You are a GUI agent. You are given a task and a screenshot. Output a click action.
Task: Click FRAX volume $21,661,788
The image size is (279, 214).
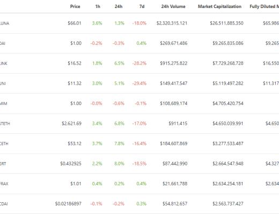[x=175, y=184]
